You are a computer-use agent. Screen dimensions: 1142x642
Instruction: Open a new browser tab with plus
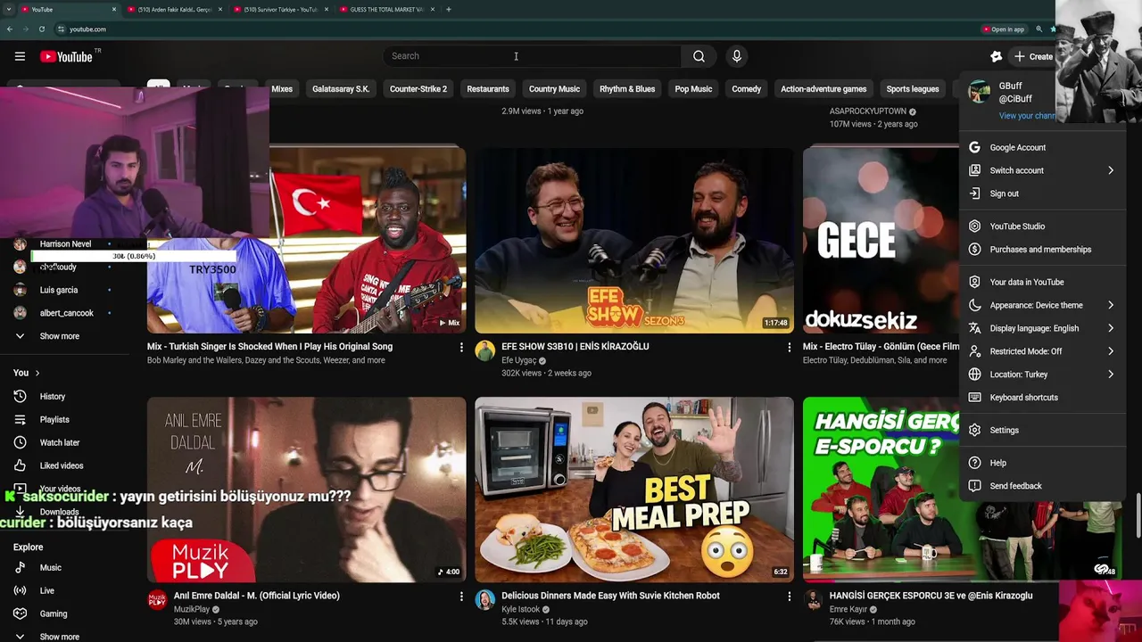pos(448,9)
